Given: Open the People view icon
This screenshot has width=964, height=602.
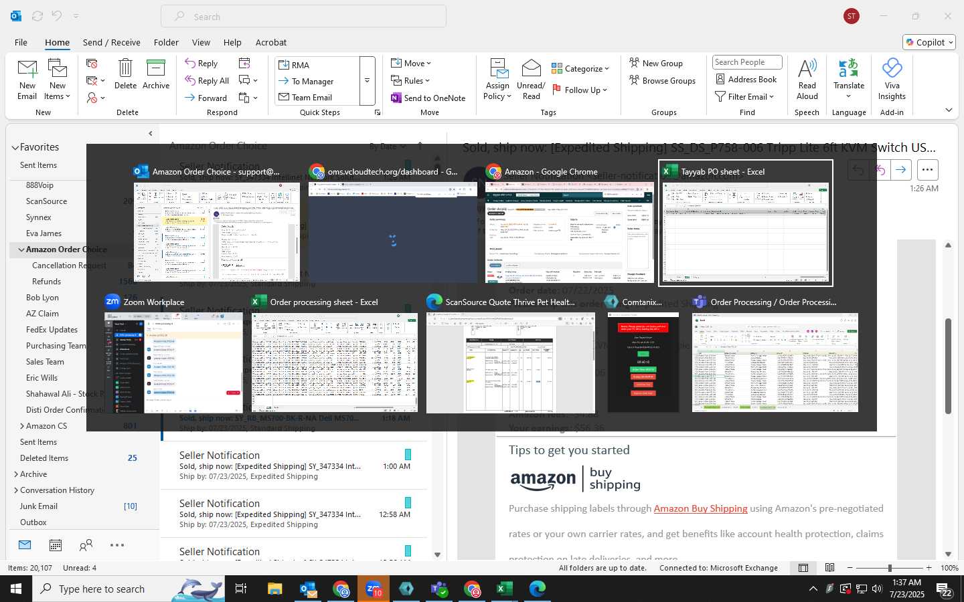Looking at the screenshot, I should pos(86,545).
